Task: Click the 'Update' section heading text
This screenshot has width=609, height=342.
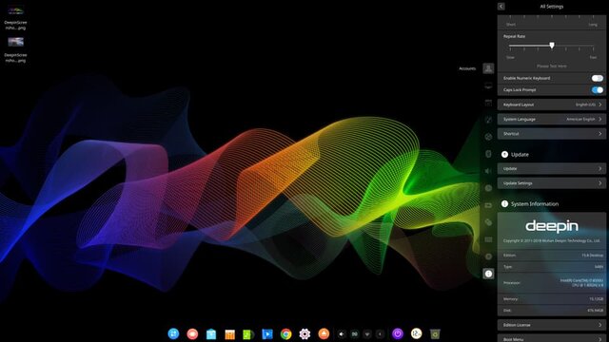Action: click(x=520, y=154)
